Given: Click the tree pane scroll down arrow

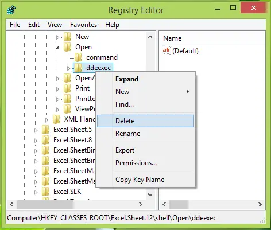Looking at the screenshot, I should 150,195.
